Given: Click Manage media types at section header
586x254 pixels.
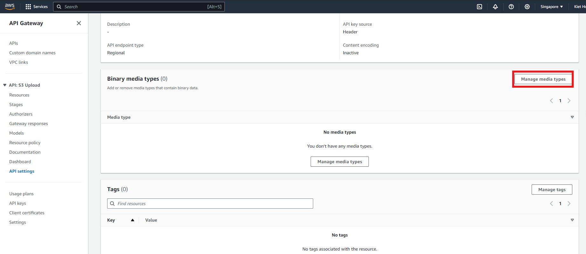Looking at the screenshot, I should point(543,79).
